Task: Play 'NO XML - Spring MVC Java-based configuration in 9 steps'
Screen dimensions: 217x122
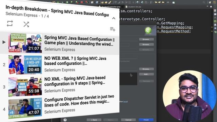Action: pyautogui.click(x=75, y=81)
